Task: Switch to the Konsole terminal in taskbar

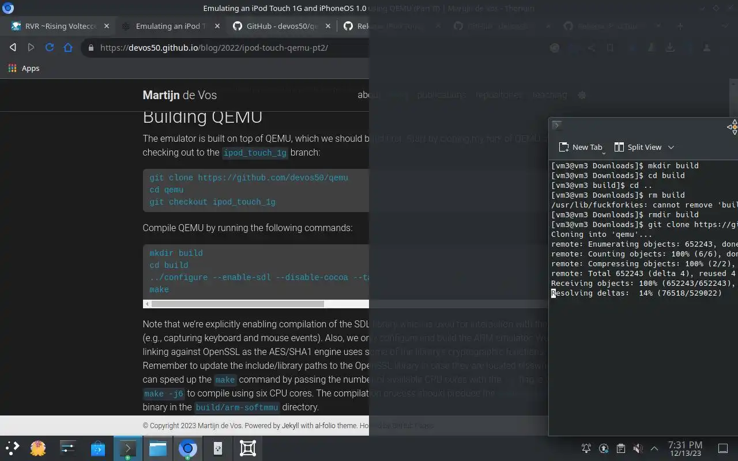Action: [x=127, y=448]
